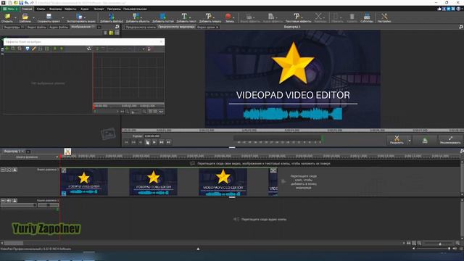Click the Добавить текст icon
464x261 pixels.
click(185, 17)
